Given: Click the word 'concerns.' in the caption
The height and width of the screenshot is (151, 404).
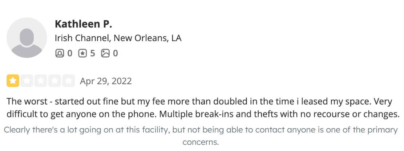Looking at the screenshot, I should point(201,142).
